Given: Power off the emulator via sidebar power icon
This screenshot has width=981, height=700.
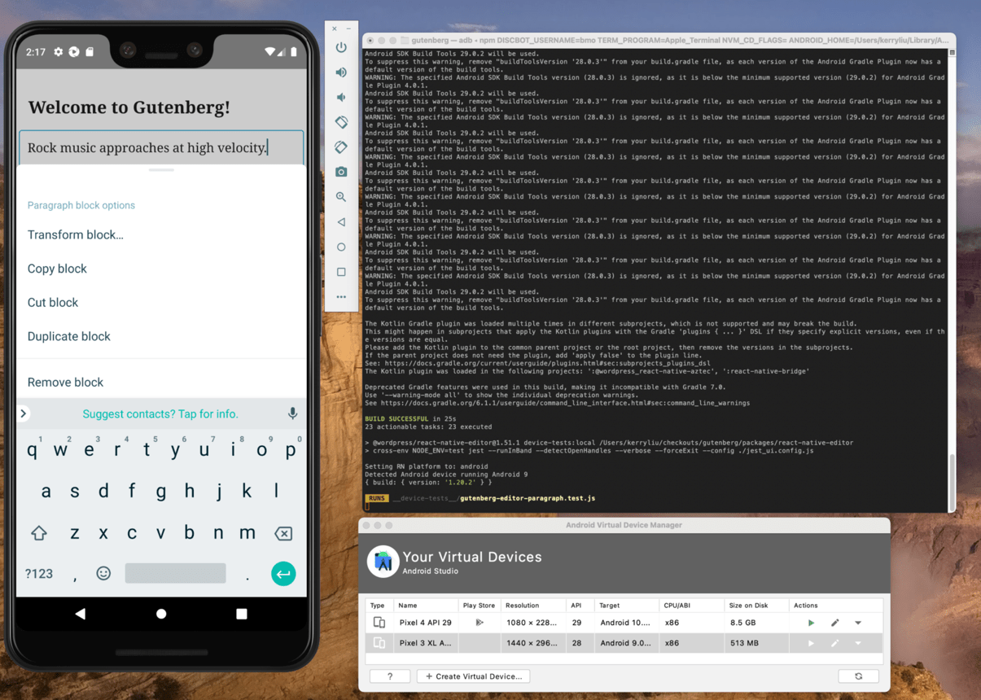Looking at the screenshot, I should click(x=341, y=46).
